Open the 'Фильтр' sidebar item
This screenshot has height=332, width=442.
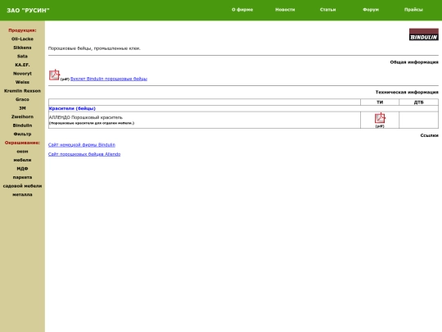pyautogui.click(x=22, y=134)
